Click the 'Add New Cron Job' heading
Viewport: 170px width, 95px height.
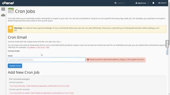coord(24,72)
